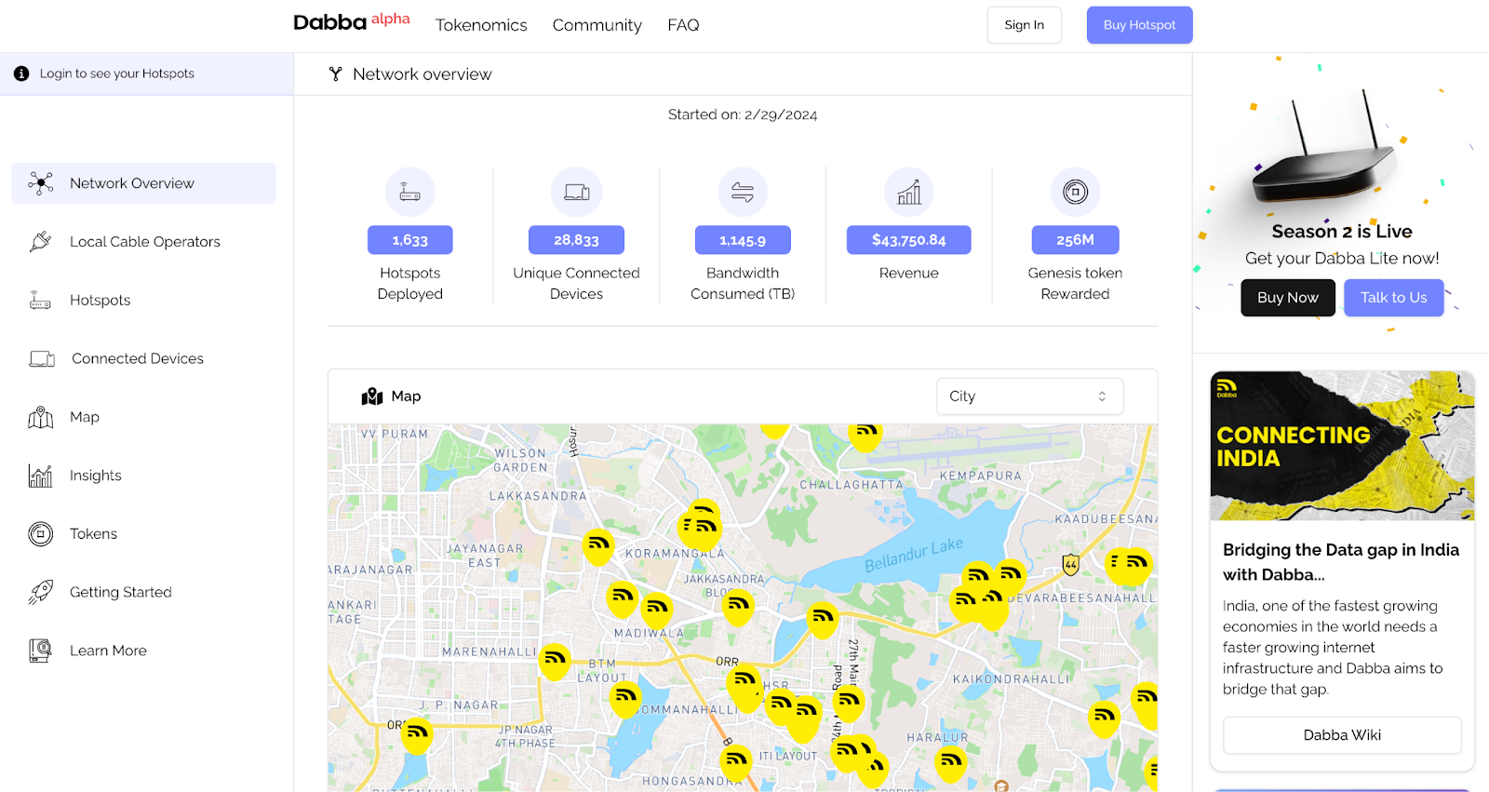Click Bellandur Lake label on map
The width and height of the screenshot is (1489, 792).
[914, 556]
